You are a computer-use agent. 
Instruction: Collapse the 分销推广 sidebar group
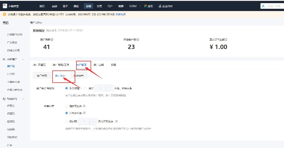(23, 59)
